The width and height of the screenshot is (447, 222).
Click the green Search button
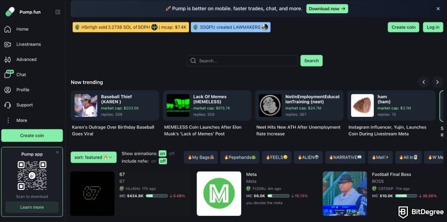coord(311,60)
